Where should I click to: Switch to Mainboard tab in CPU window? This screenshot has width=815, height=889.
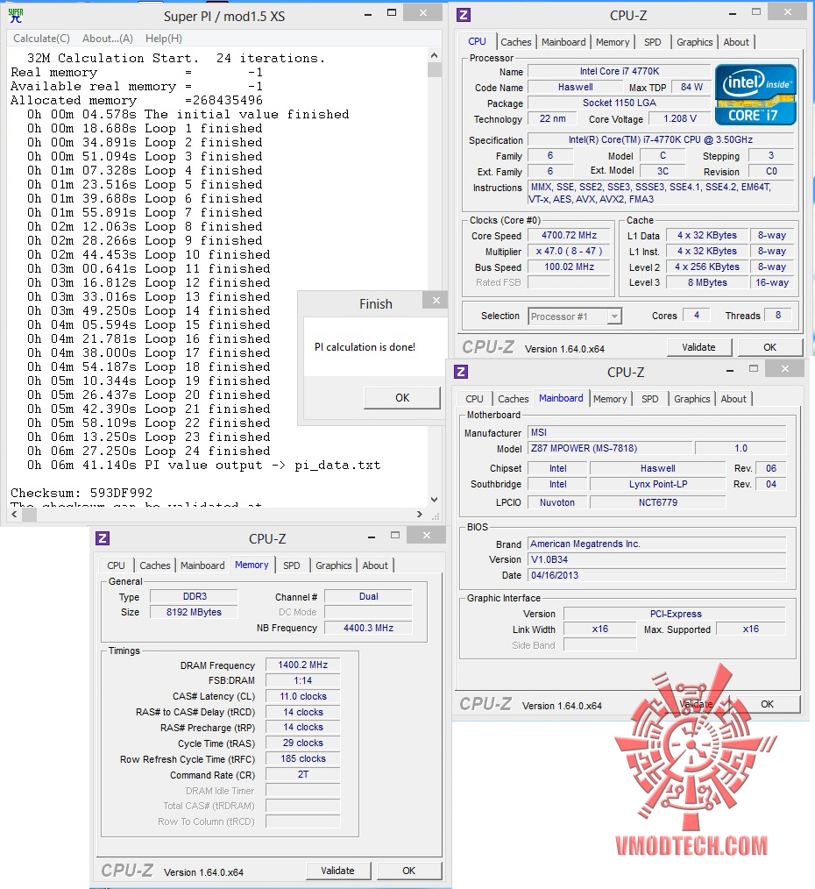click(x=563, y=42)
